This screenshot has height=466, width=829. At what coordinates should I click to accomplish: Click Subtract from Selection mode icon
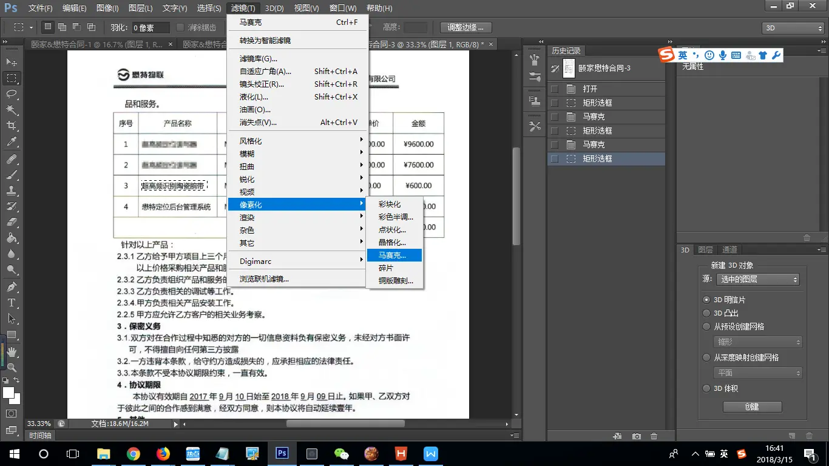(x=77, y=27)
